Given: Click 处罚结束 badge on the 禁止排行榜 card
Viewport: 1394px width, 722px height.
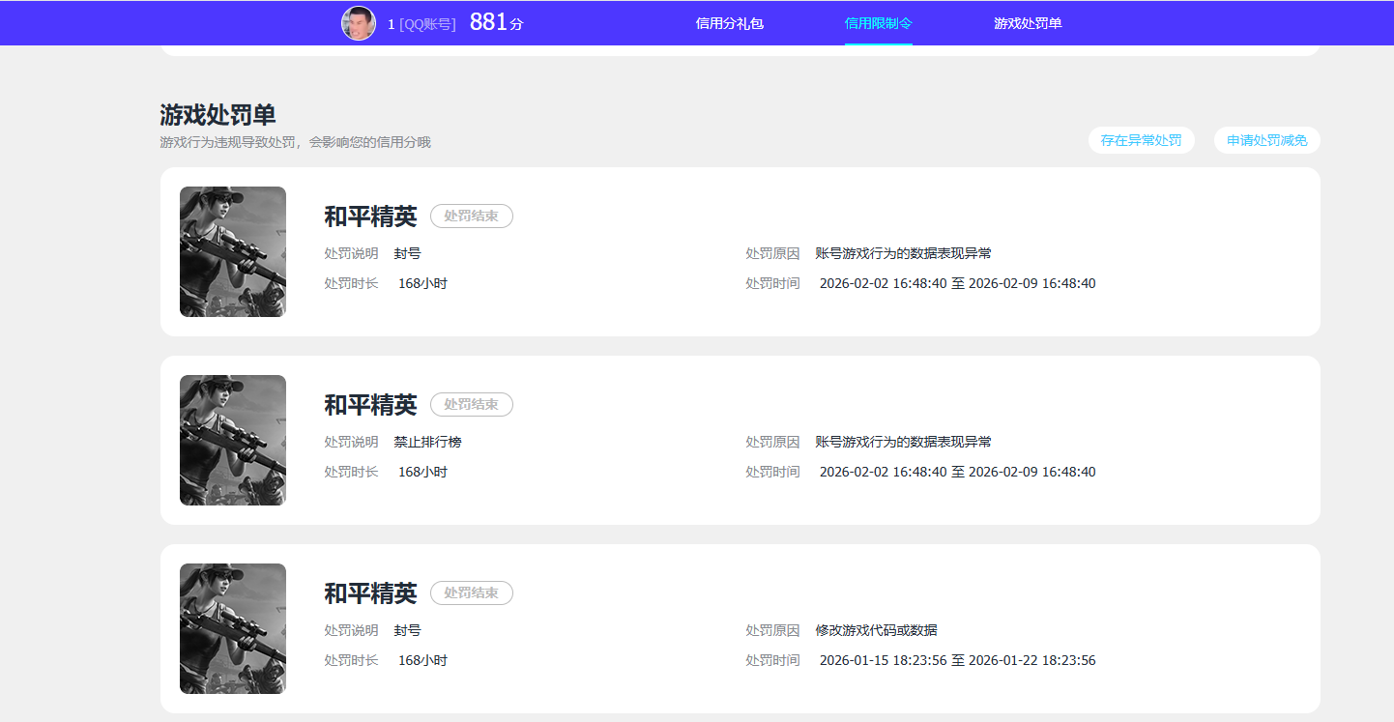Looking at the screenshot, I should (x=472, y=405).
